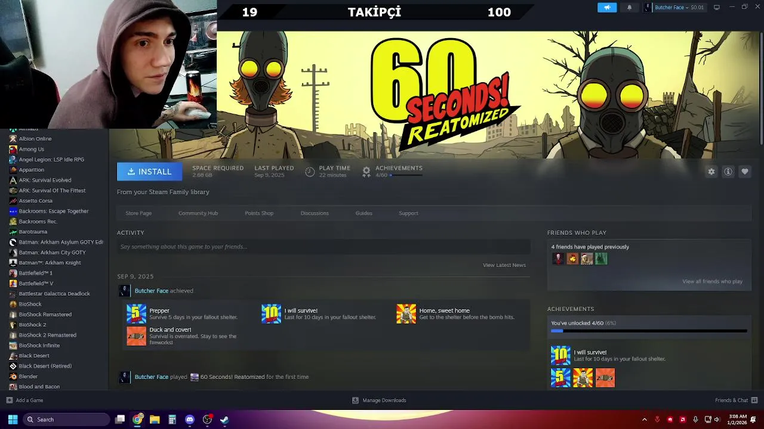
Task: Open Chrome from the taskbar
Action: pos(138,419)
